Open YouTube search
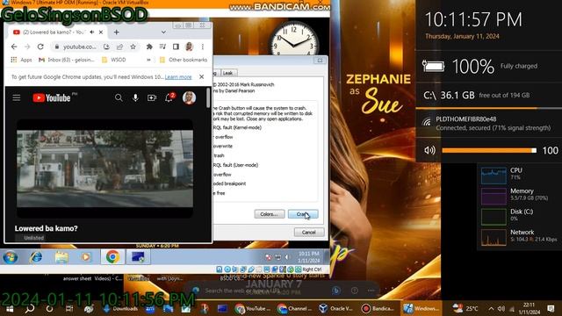Viewport: 562px width, 316px height. tap(119, 97)
